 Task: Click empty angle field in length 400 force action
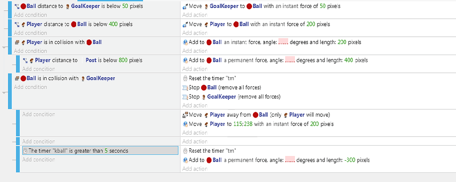(x=290, y=60)
